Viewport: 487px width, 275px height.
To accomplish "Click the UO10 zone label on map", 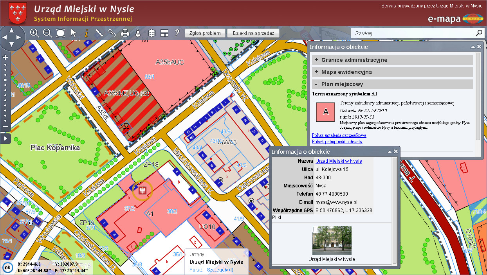I will coord(207,226).
